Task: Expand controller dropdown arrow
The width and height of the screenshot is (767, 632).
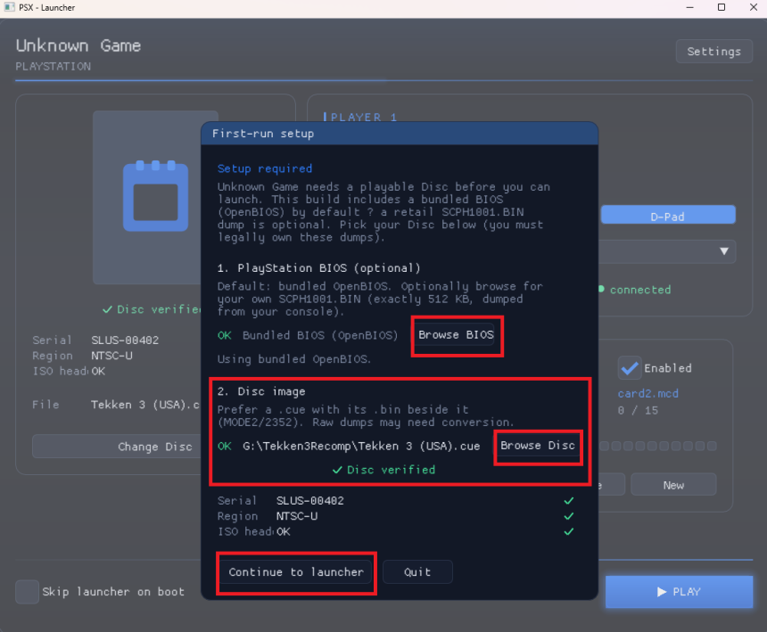Action: click(x=724, y=251)
